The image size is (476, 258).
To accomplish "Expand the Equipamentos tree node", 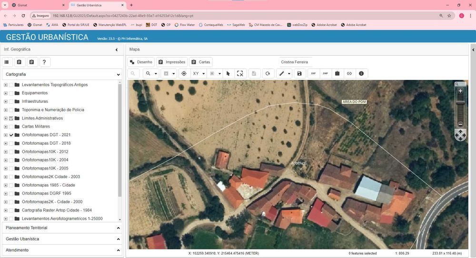I will 5,93.
